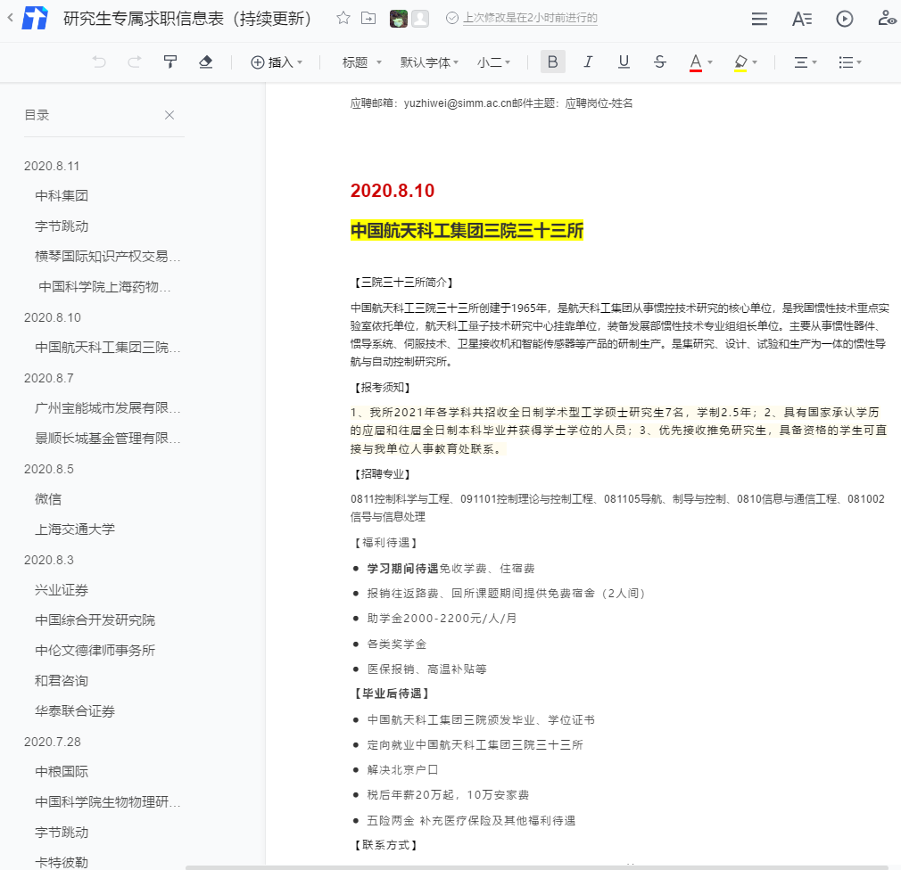Go to 中粮国际 outline entry
Image resolution: width=901 pixels, height=870 pixels.
62,772
